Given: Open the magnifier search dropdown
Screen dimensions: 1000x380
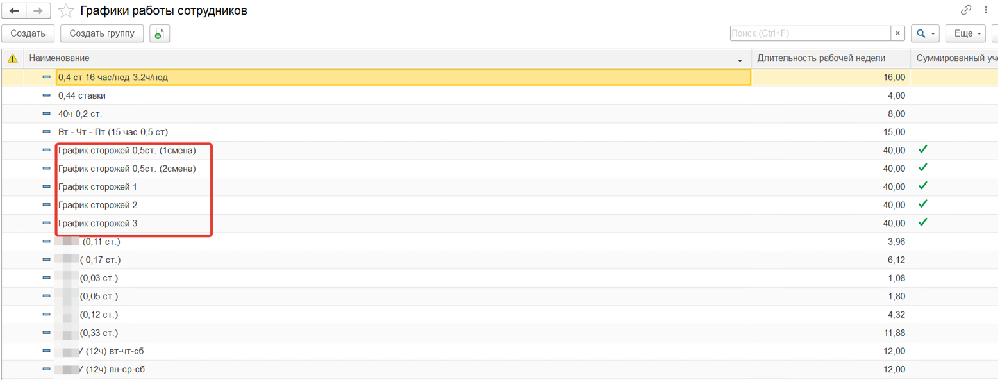Looking at the screenshot, I should [925, 33].
